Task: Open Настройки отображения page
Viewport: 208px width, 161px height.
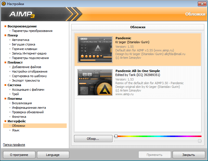Action: coord(30,71)
